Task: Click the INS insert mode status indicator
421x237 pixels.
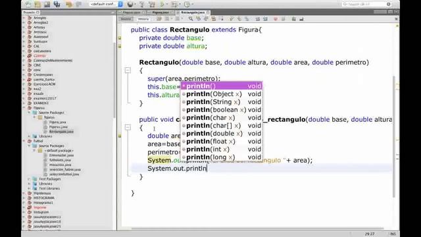Action: (x=393, y=234)
